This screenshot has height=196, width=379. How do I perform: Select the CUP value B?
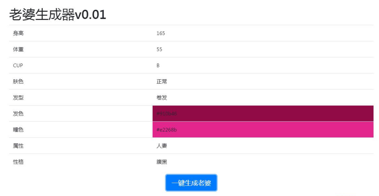pos(158,66)
